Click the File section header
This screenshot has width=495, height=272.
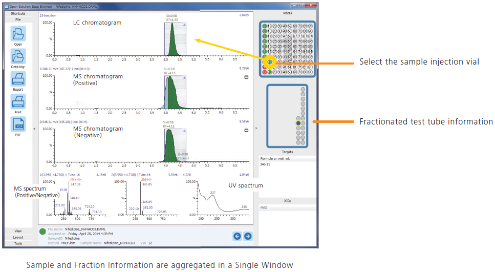pos(18,19)
